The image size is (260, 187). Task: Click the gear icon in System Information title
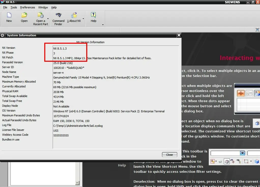[2, 35]
